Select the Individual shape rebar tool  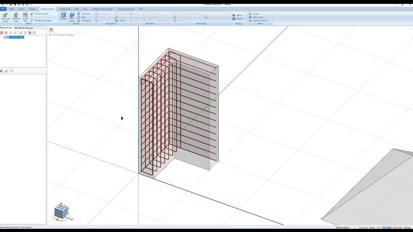click(x=5, y=17)
